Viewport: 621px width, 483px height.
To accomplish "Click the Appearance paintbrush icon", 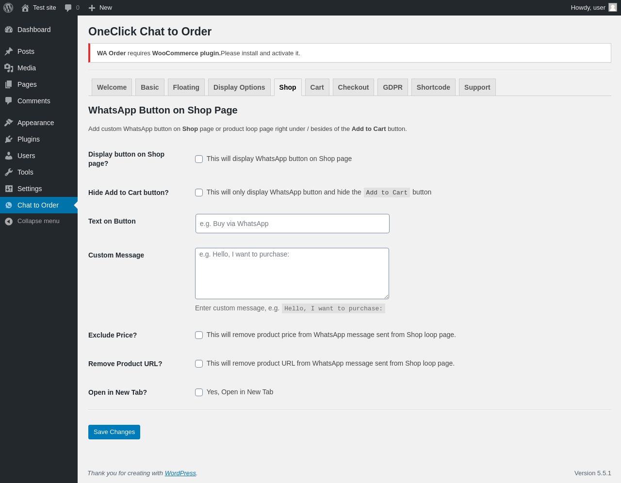I will [x=9, y=123].
